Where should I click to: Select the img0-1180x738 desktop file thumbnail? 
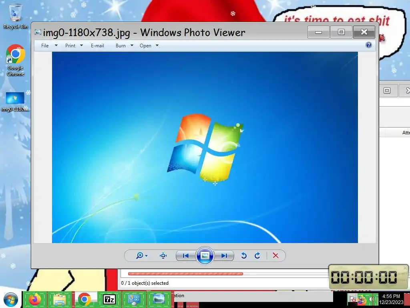tap(15, 101)
